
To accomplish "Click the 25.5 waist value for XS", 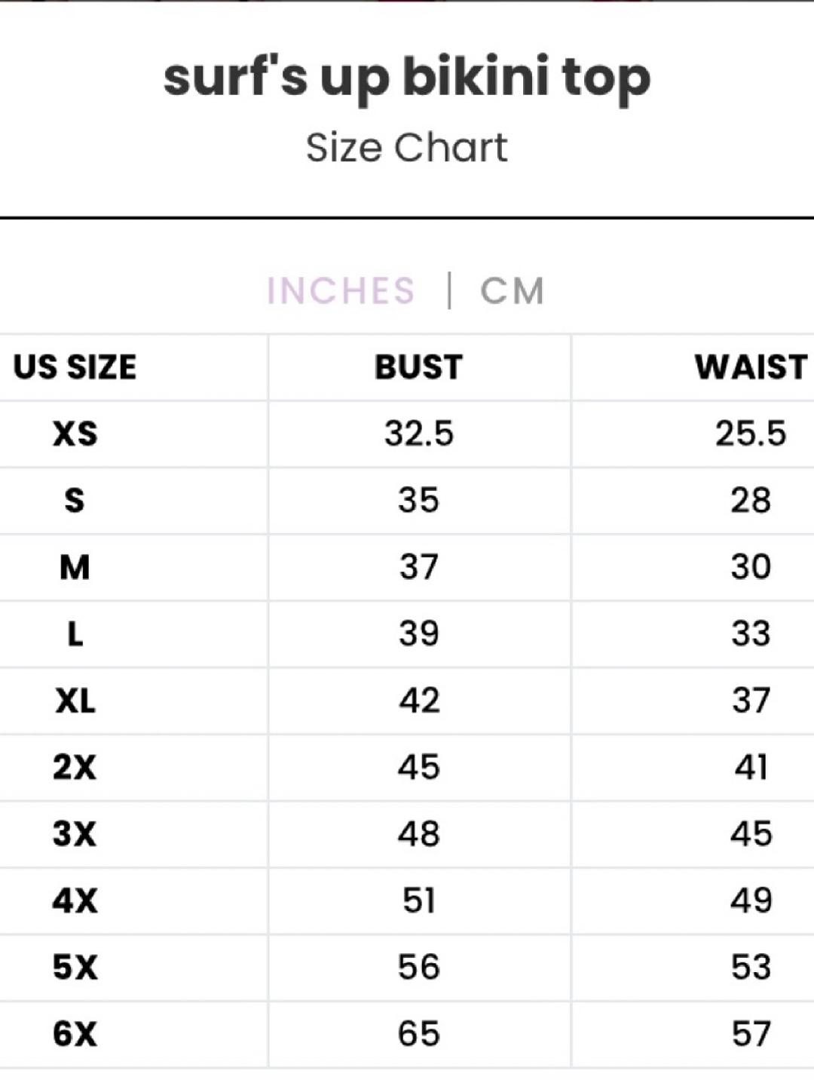I will pyautogui.click(x=751, y=434).
